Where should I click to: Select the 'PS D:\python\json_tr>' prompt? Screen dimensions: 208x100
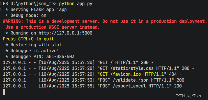pyautogui.click(x=30, y=4)
